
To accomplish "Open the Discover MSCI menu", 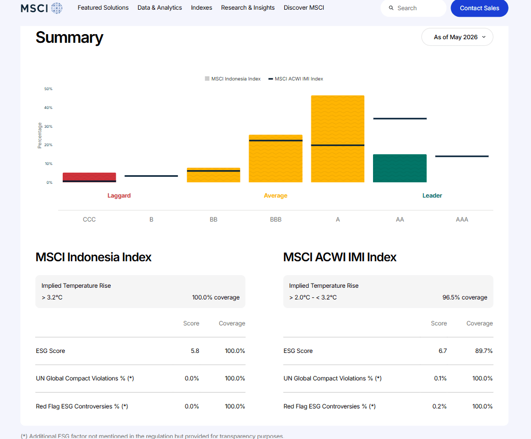I will click(304, 8).
